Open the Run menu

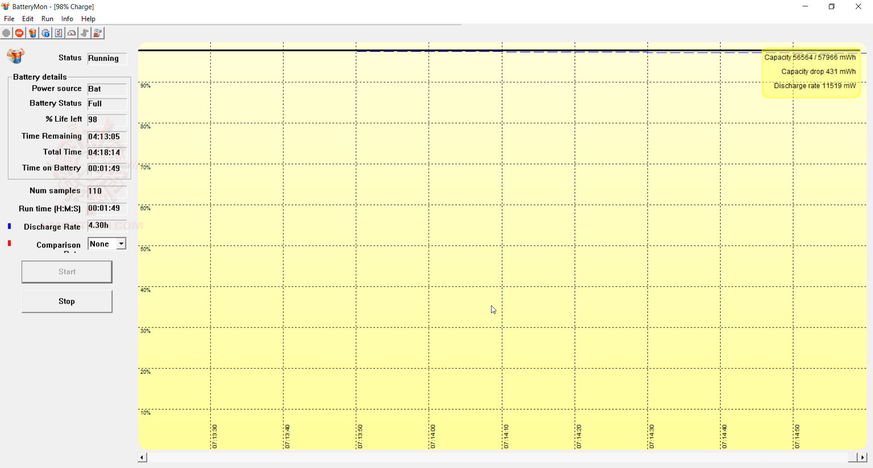pos(47,19)
